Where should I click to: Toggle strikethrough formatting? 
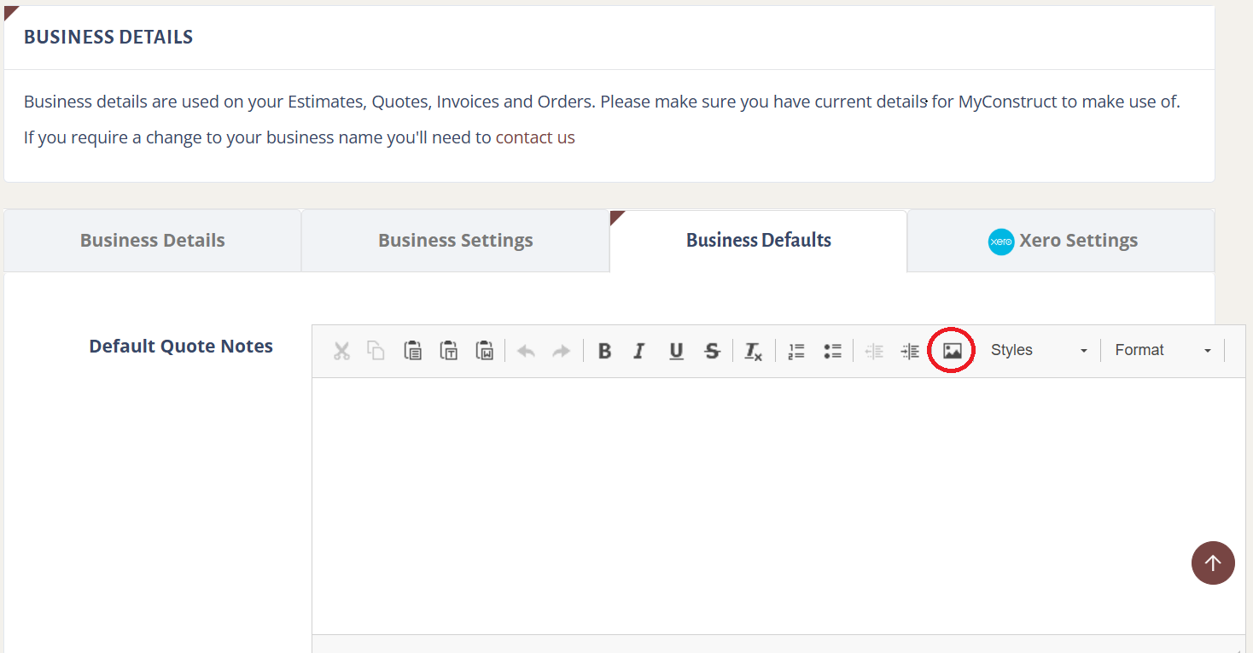712,351
